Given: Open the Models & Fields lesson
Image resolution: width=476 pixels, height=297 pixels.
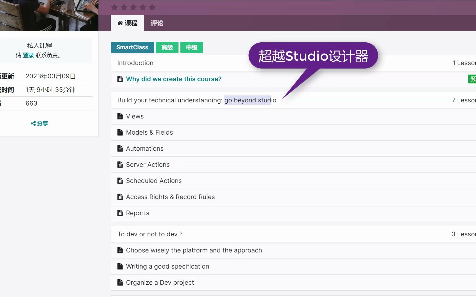Looking at the screenshot, I should pos(149,132).
